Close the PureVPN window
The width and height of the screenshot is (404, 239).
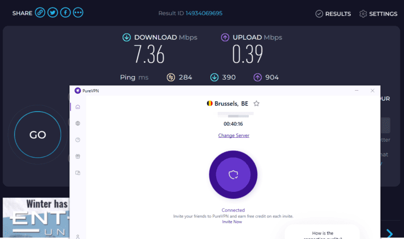point(372,91)
